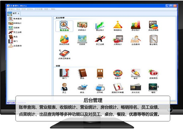Open the 客房 door icon
Image resolution: width=183 pixels, height=130 pixels.
click(100, 74)
